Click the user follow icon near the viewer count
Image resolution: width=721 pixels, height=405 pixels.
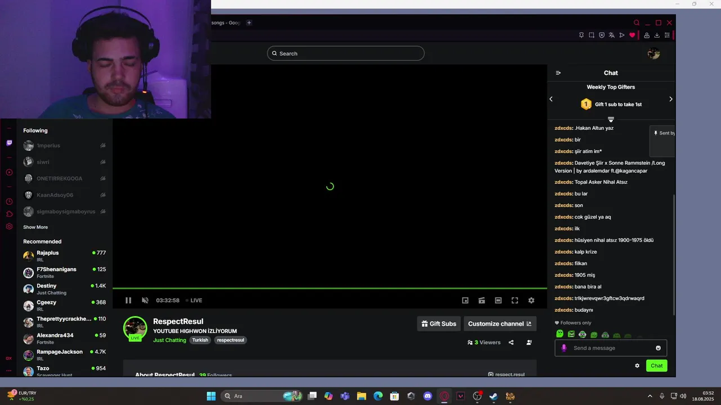pos(529,342)
